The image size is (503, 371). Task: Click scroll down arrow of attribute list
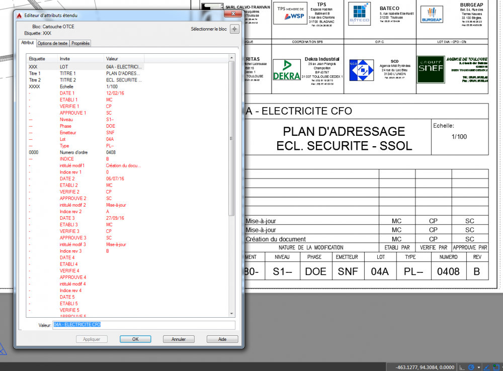(x=231, y=314)
